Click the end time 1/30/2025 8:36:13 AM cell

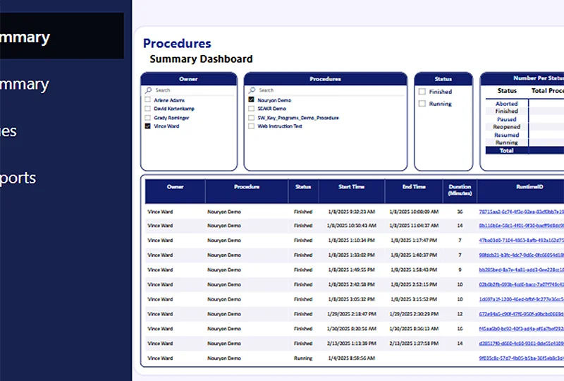click(414, 329)
